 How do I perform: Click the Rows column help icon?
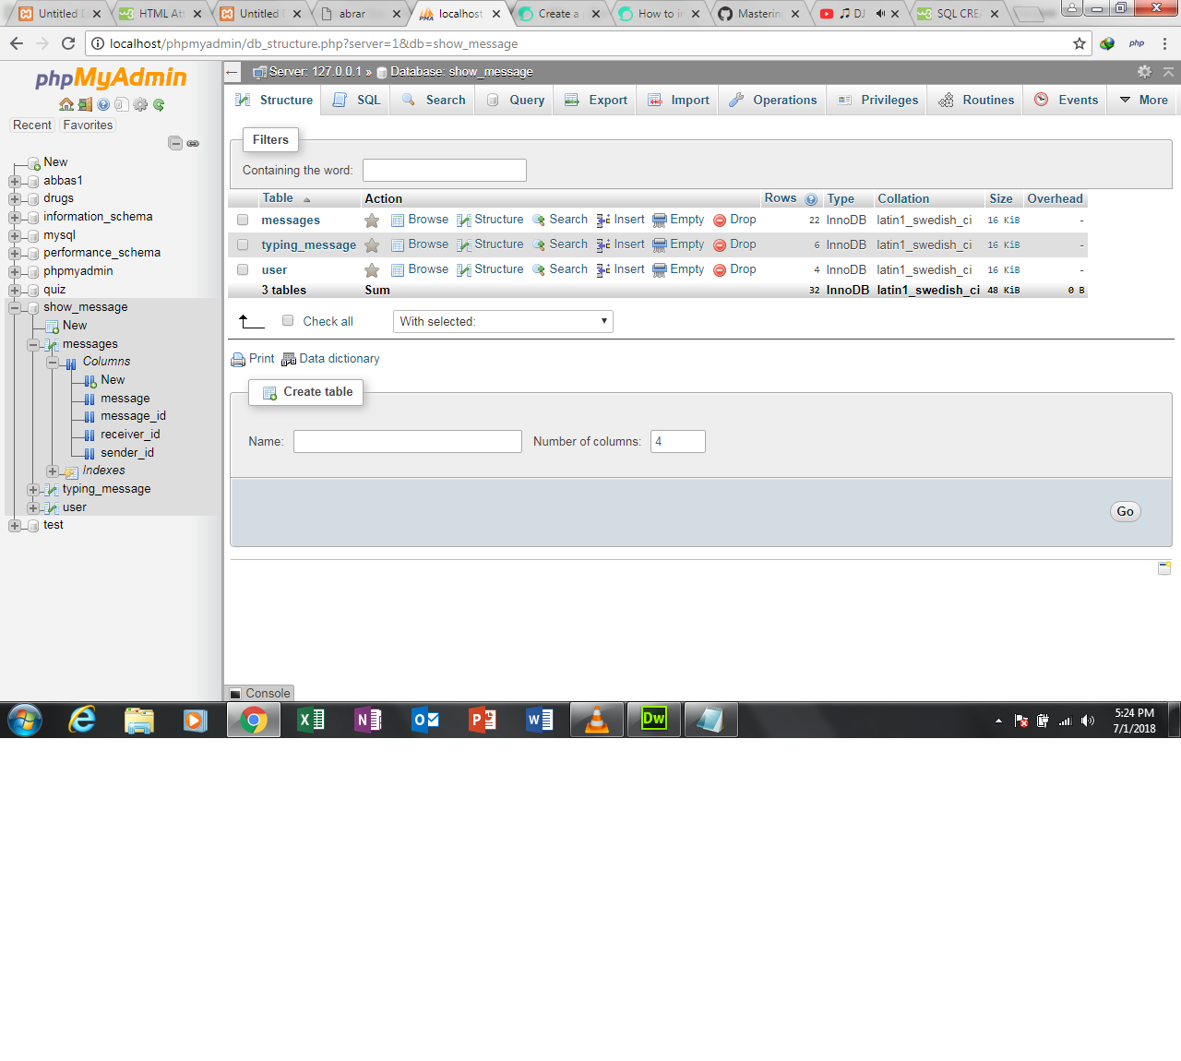tap(811, 199)
